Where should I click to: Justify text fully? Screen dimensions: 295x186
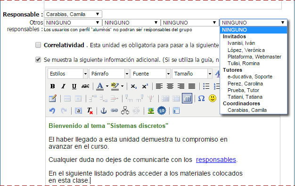[x=192, y=86]
